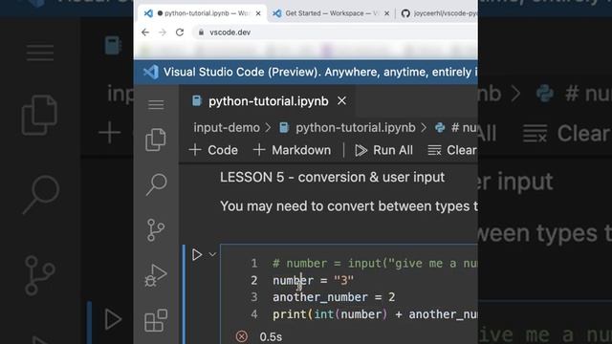Click the VS Code logo in the blue banner
Screen dimensions: 612x344
150,73
